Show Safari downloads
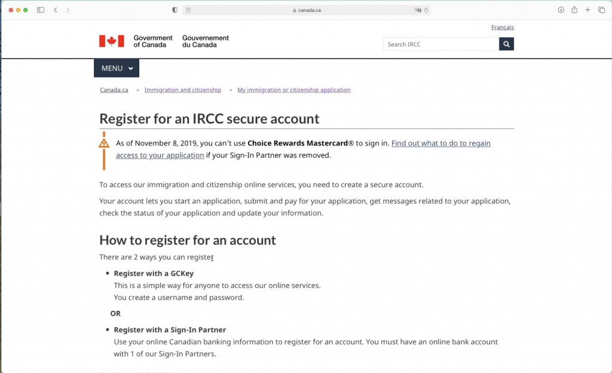The height and width of the screenshot is (373, 612). click(x=561, y=10)
